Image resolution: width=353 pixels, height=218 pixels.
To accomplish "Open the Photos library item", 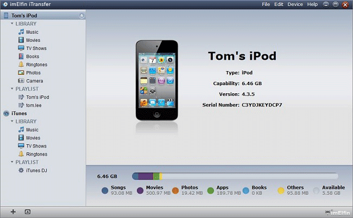I will pos(33,73).
